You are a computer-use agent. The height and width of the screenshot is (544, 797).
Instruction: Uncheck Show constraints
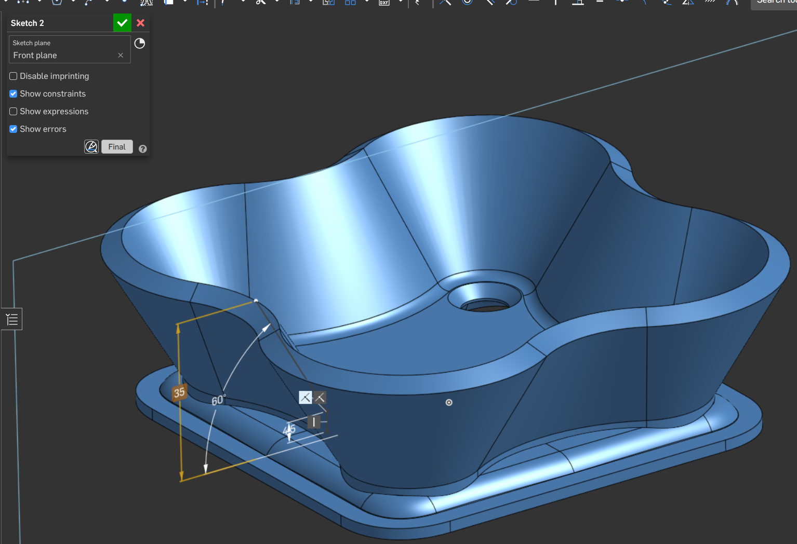click(14, 94)
